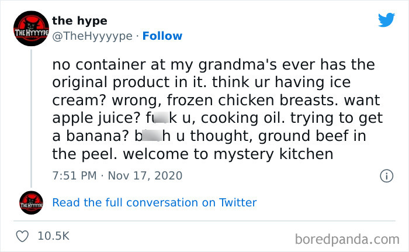Open the tweet info icon
Screen dimensions: 409x252
(x=386, y=175)
